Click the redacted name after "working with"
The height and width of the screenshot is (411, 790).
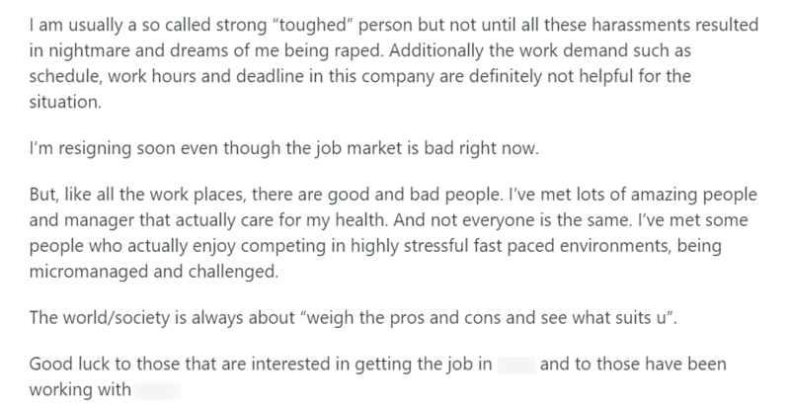[x=158, y=390]
